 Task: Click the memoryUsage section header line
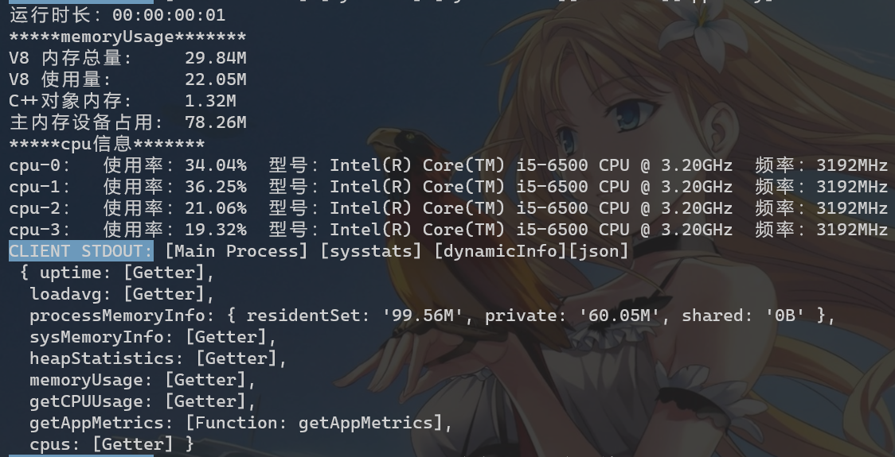pos(128,37)
